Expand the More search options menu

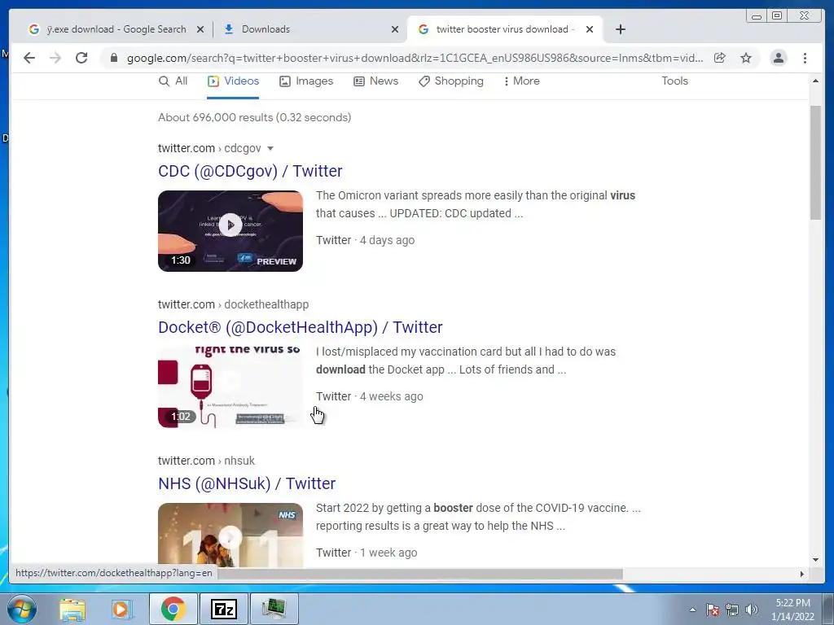522,81
